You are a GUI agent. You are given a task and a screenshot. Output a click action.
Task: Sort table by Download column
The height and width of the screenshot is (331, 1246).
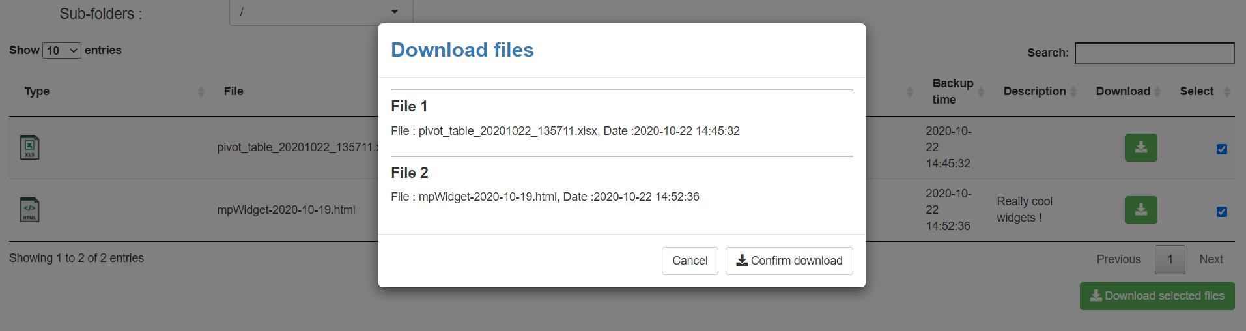click(1157, 92)
